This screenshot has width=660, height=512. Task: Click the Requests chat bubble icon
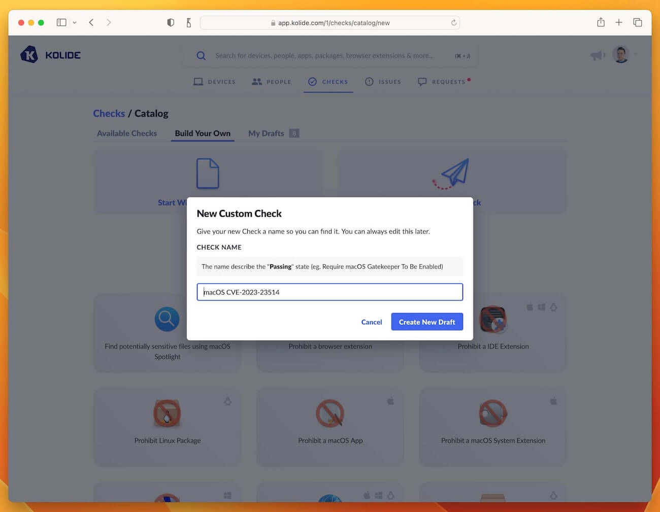(422, 81)
